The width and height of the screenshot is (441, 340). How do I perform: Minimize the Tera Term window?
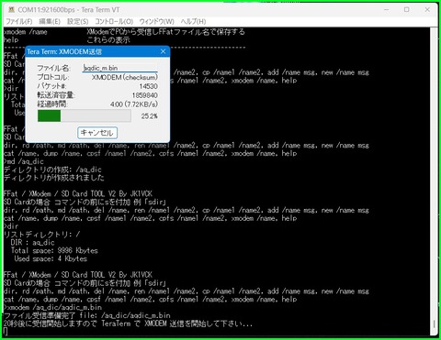coord(387,9)
